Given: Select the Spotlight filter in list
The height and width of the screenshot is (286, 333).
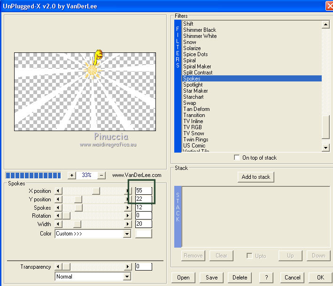Looking at the screenshot, I should [193, 85].
